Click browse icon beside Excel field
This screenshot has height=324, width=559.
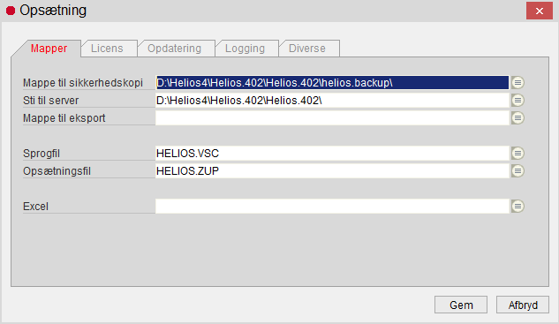coord(517,207)
